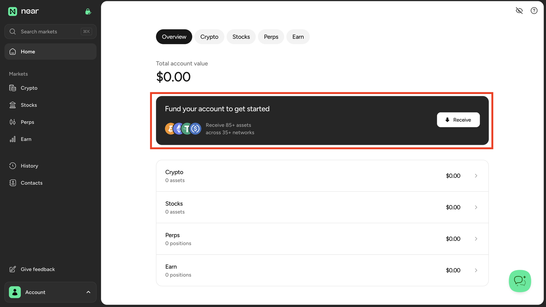Switch to the Stocks tab
Screen dimensions: 546x307
click(x=241, y=37)
